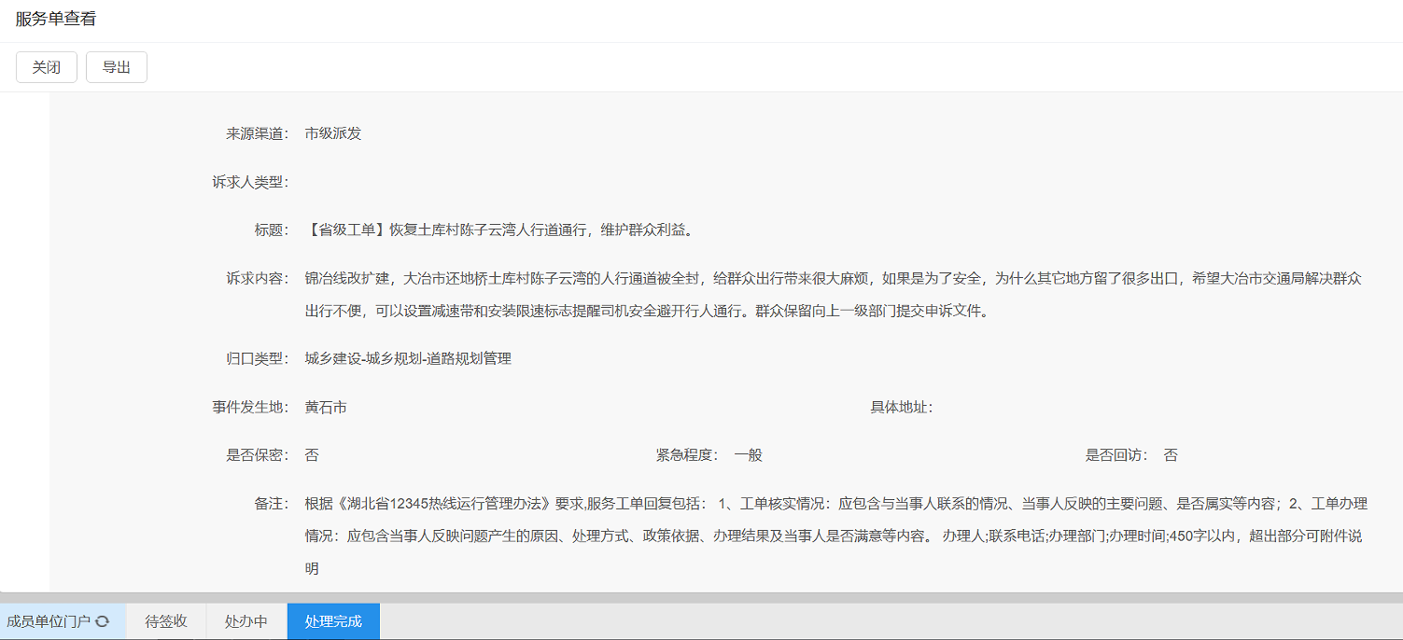
Task: Click the refresh icon beside 成员单位门户
Action: coord(103,621)
